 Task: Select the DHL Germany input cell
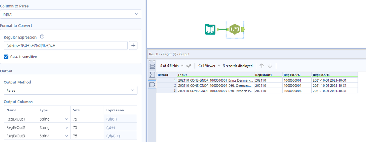pyautogui.click(x=215, y=86)
